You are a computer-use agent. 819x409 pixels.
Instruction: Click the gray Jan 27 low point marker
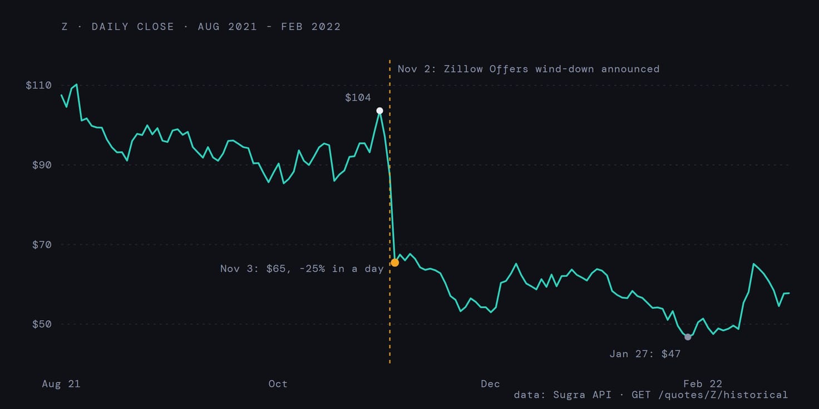point(688,337)
